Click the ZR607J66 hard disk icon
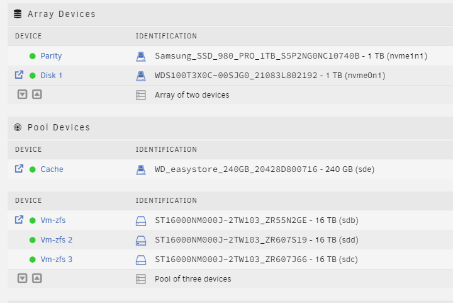 tap(141, 260)
